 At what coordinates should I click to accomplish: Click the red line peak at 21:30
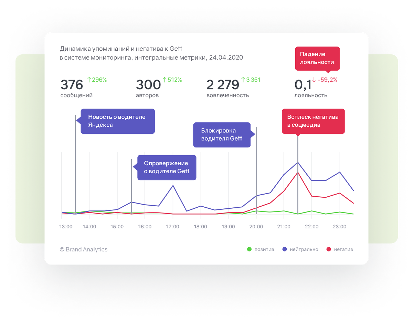click(298, 173)
